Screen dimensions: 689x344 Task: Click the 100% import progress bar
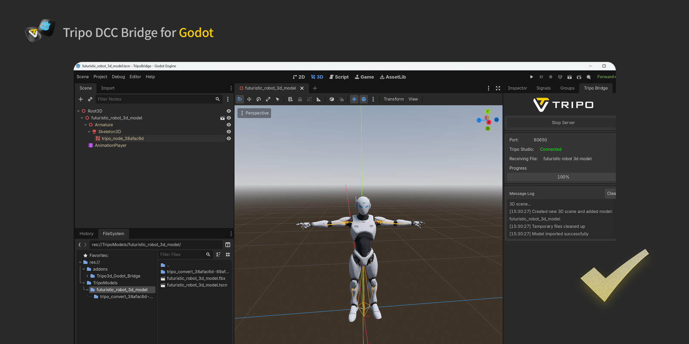tap(563, 177)
